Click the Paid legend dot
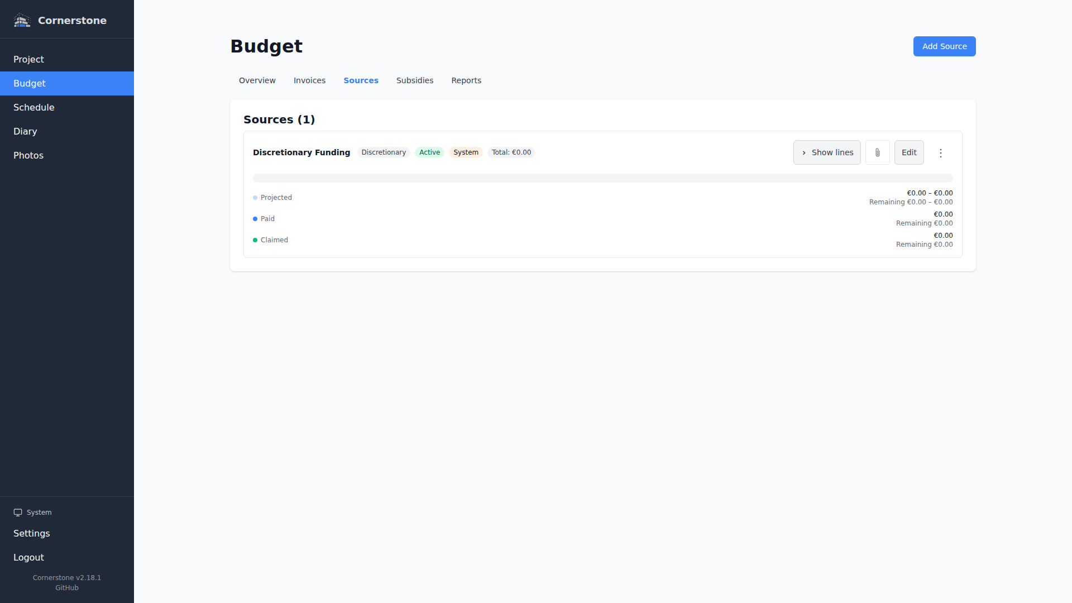The height and width of the screenshot is (603, 1072). (x=255, y=219)
